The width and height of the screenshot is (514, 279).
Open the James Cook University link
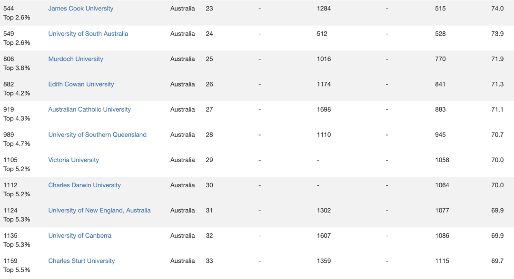coord(80,9)
